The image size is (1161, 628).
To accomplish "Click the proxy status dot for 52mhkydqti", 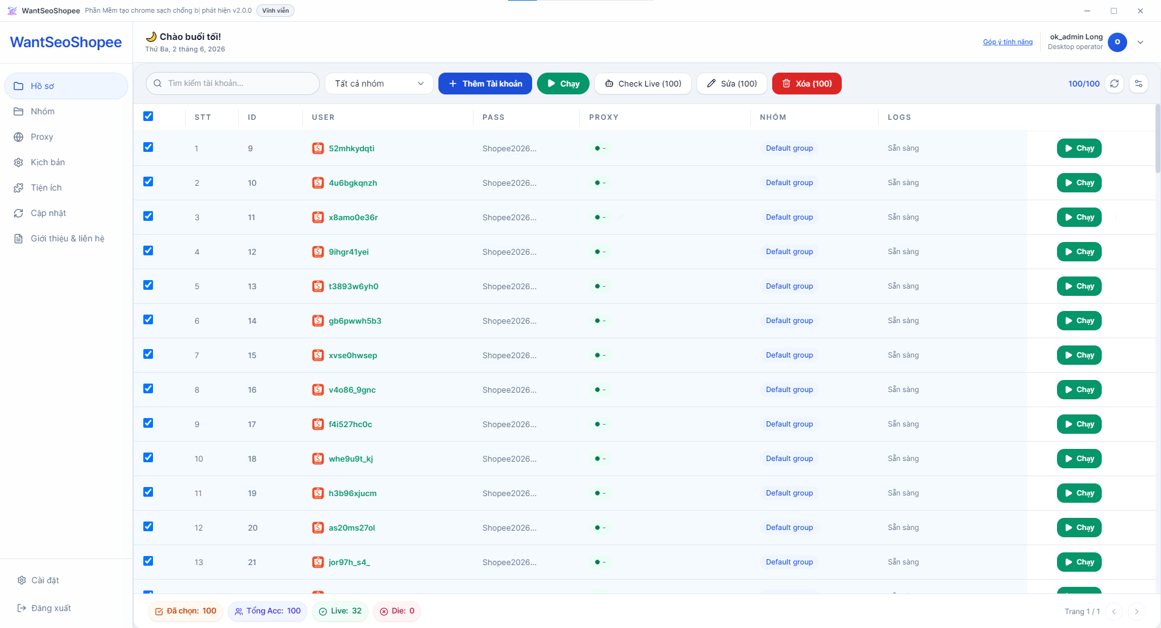I will 597,148.
